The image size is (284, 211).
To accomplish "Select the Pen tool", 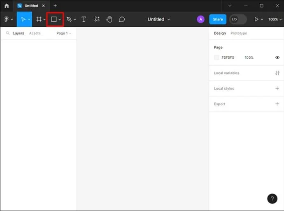I will point(69,19).
